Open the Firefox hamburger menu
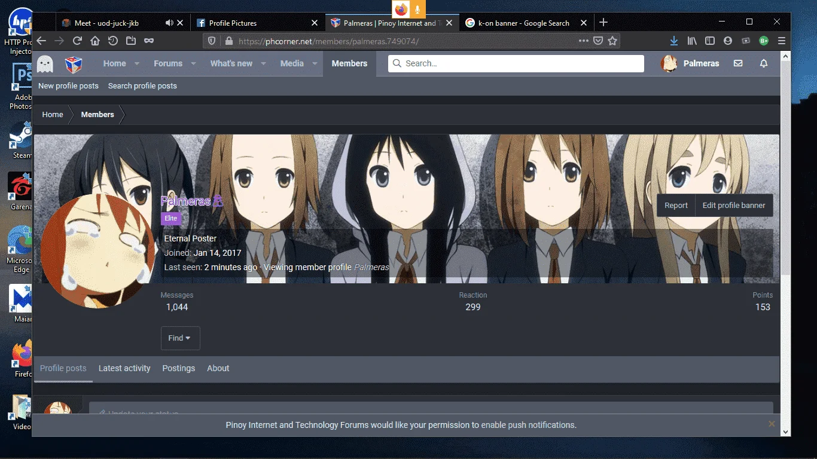The image size is (817, 459). pos(782,41)
